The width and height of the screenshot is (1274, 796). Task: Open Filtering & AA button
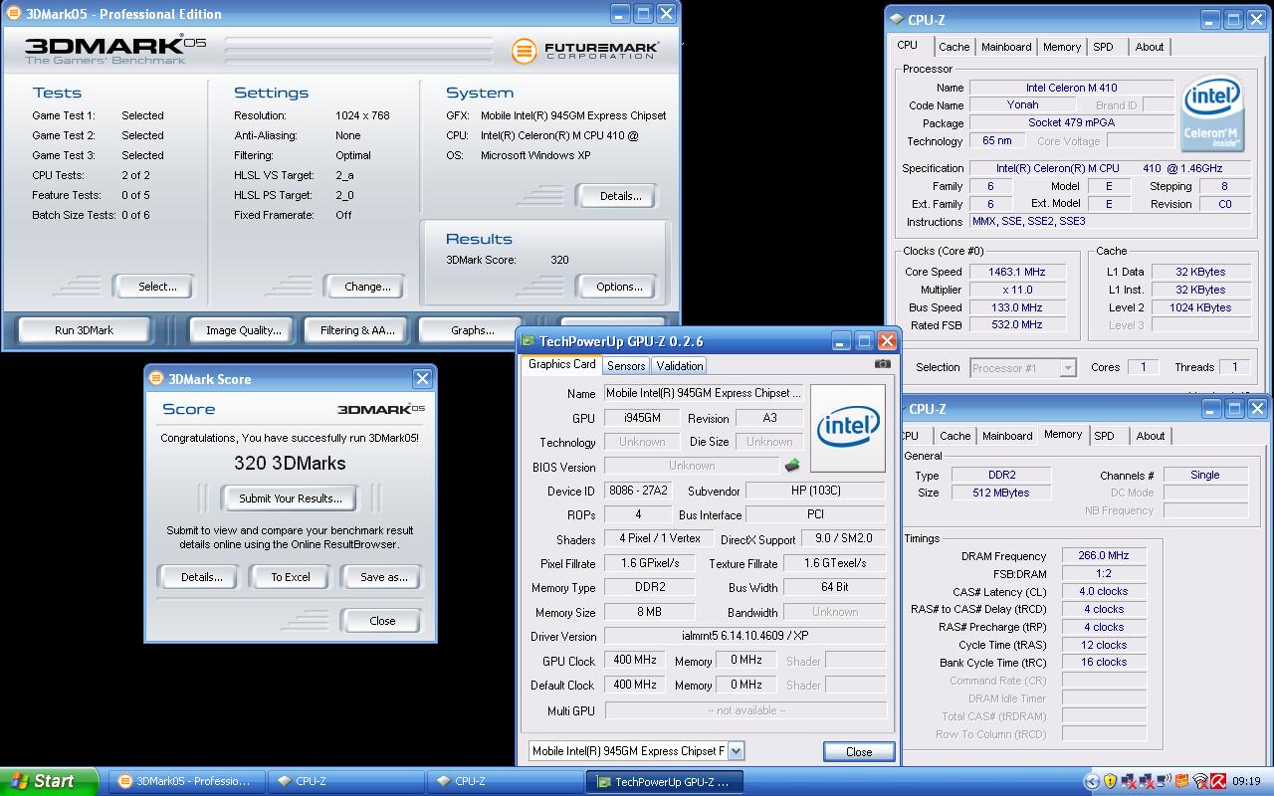tap(357, 330)
